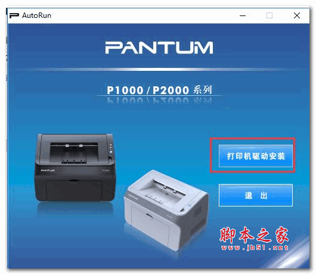Click the Pantum P icon in title bar

pos(14,15)
